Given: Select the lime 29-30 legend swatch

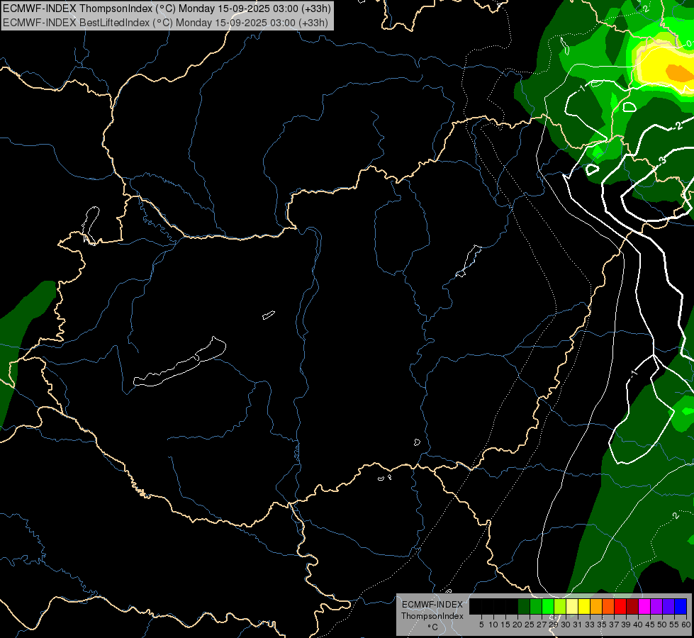Looking at the screenshot, I should pyautogui.click(x=560, y=606).
